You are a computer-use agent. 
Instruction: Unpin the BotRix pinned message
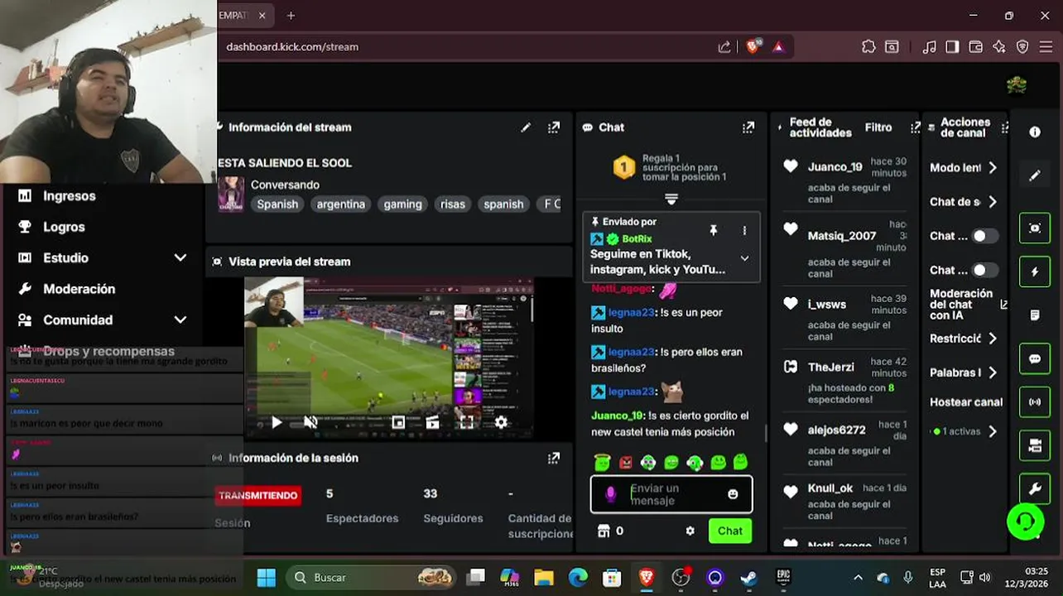tap(713, 230)
